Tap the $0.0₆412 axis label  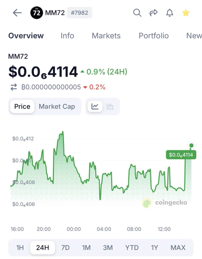[23, 139]
